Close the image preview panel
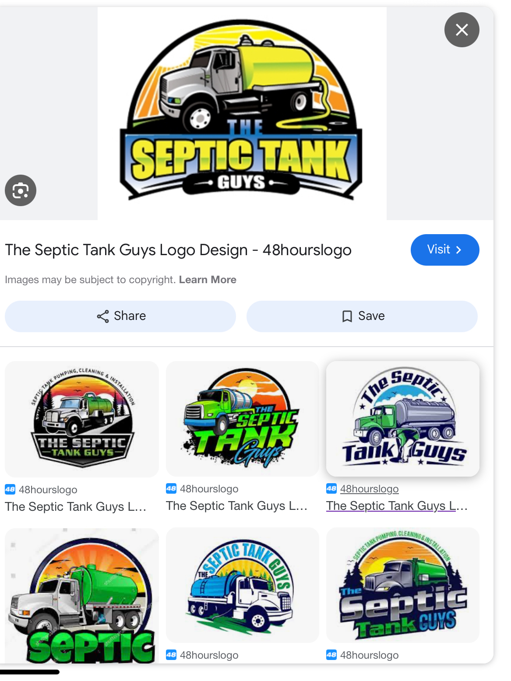The width and height of the screenshot is (511, 681). [x=462, y=30]
